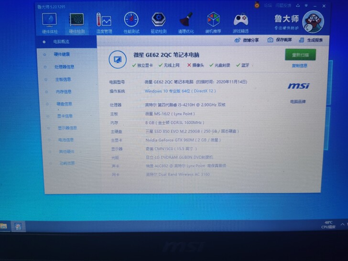348x261 pixels.
Task: Click the 独立显卡 check item
Action: pyautogui.click(x=142, y=65)
